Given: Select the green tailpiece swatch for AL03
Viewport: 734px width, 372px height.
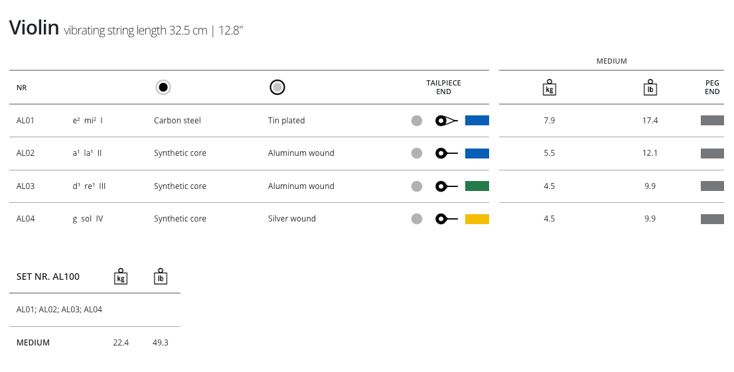Looking at the screenshot, I should pos(477,186).
